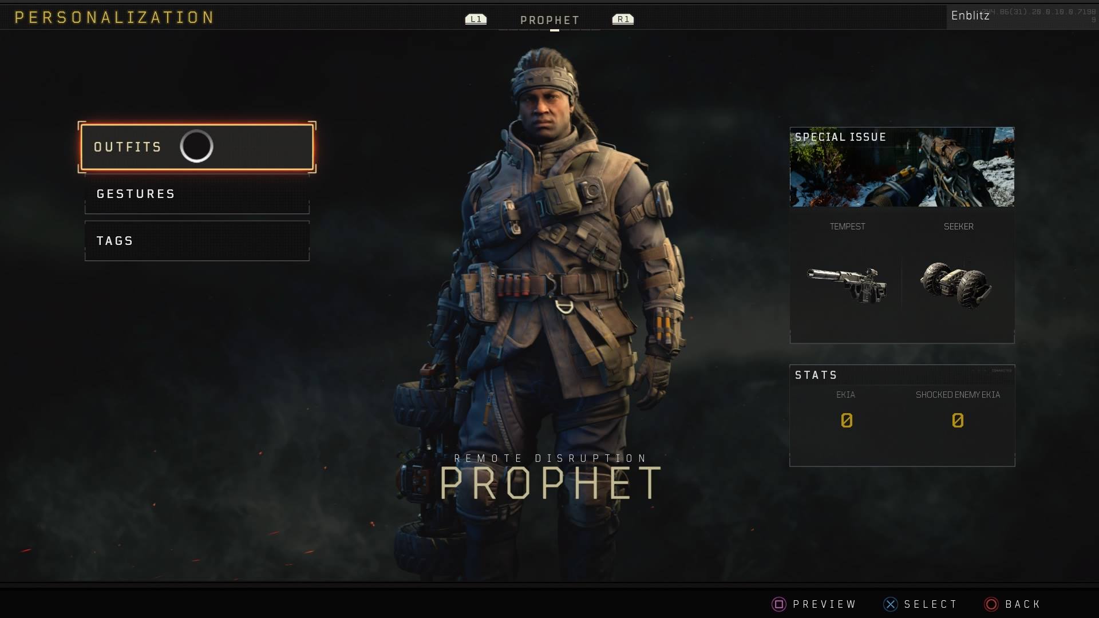1099x618 pixels.
Task: Open the Outfits menu entry
Action: pyautogui.click(x=197, y=147)
